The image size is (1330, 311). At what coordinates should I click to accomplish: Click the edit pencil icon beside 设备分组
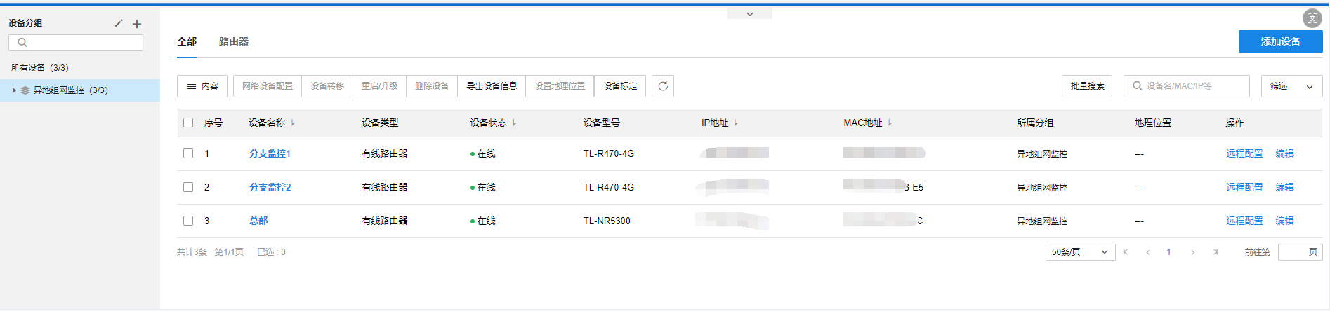[119, 23]
